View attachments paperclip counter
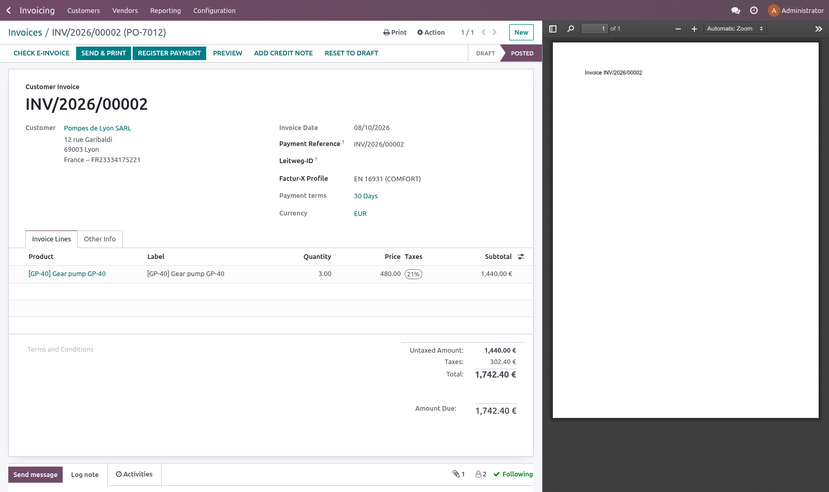The height and width of the screenshot is (492, 829). (x=459, y=474)
